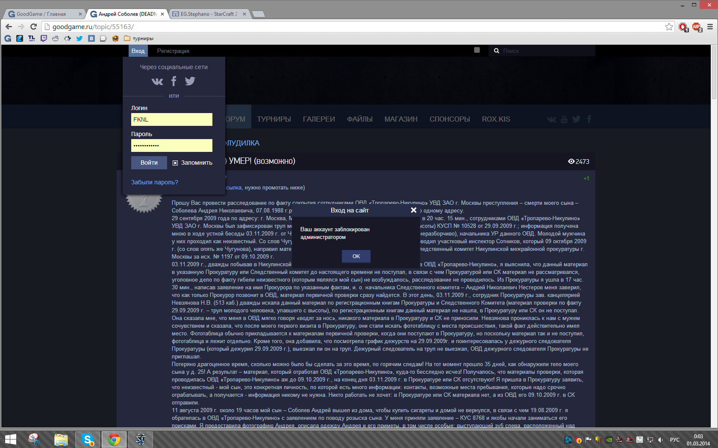Open the Adblock Plus extension icon
Viewport: 718px width, 448px height.
(697, 27)
